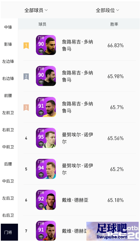Open the 后腰 position tab
The height and width of the screenshot is (242, 140).
pyautogui.click(x=8, y=164)
